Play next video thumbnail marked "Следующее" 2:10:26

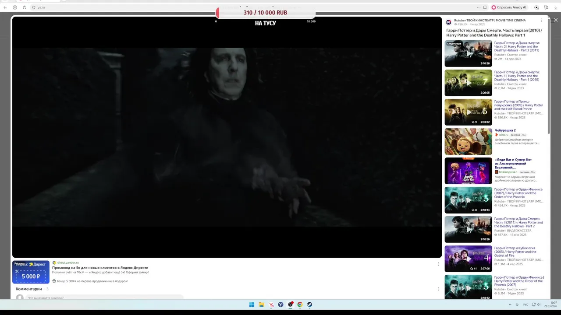click(468, 53)
